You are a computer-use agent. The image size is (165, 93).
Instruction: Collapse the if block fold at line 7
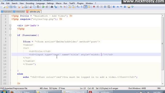pyautogui.click(x=10, y=35)
